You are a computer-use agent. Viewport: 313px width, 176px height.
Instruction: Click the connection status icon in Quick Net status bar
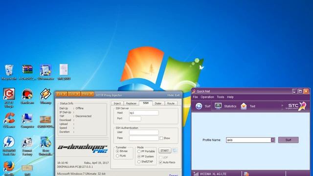(x=246, y=174)
